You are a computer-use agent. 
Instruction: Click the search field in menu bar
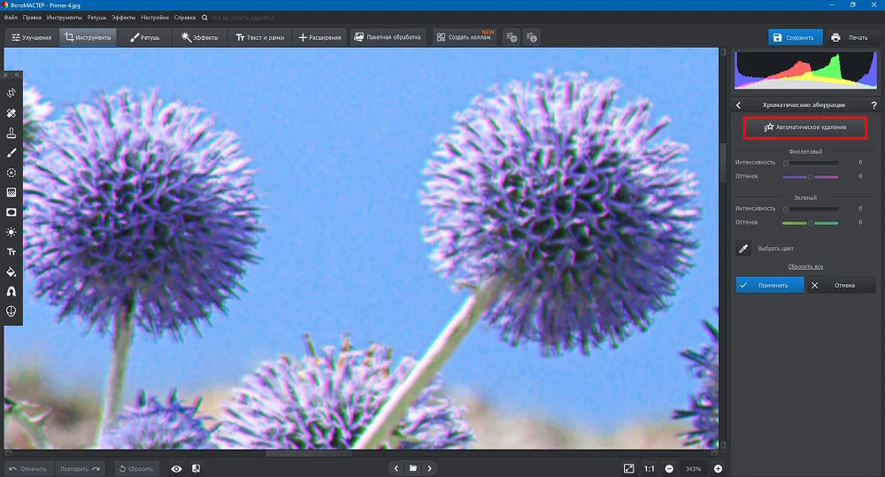point(242,18)
